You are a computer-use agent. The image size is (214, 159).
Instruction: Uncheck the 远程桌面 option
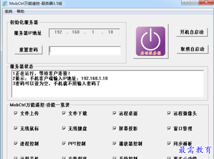point(114,113)
